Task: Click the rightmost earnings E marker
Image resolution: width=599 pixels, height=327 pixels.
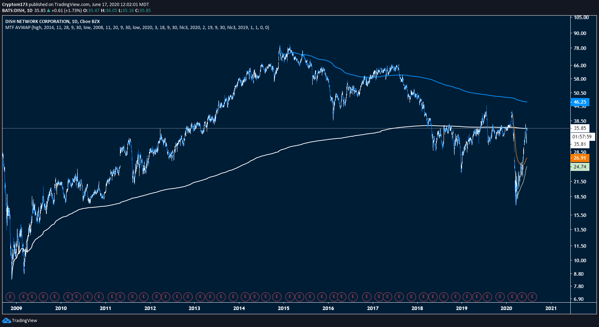Action: click(532, 297)
